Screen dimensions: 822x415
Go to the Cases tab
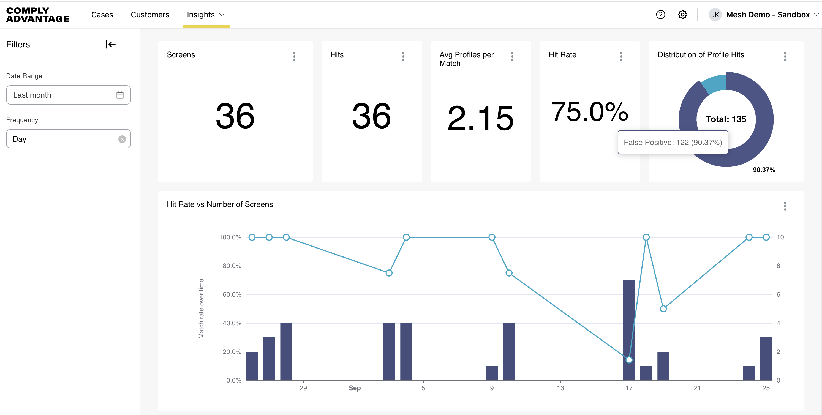click(102, 15)
